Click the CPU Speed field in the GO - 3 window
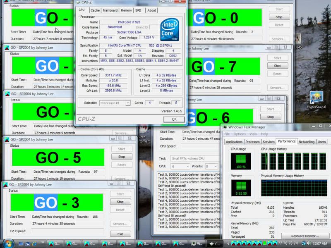Image resolution: width=331 pixels, height=248 pixels. pyautogui.click(x=67, y=231)
